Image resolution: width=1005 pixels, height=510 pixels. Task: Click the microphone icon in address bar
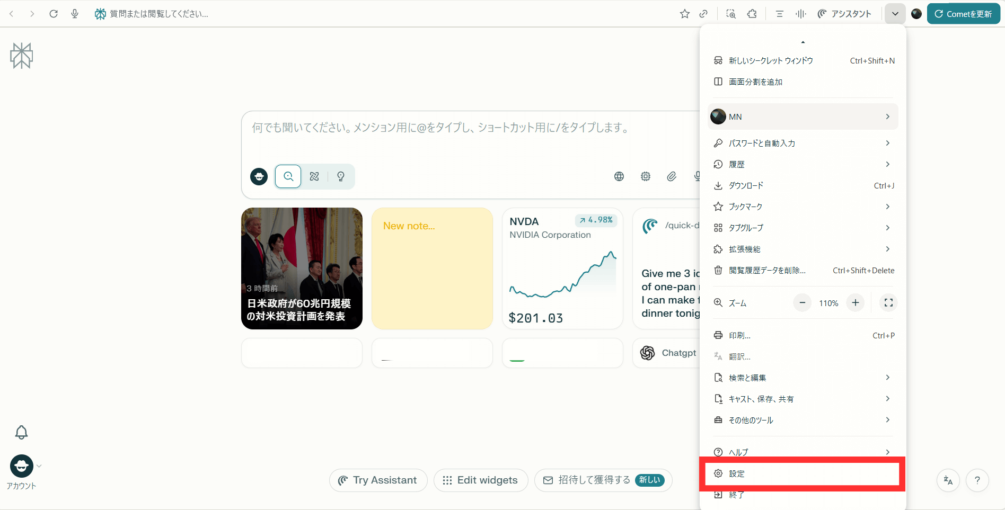pos(75,14)
